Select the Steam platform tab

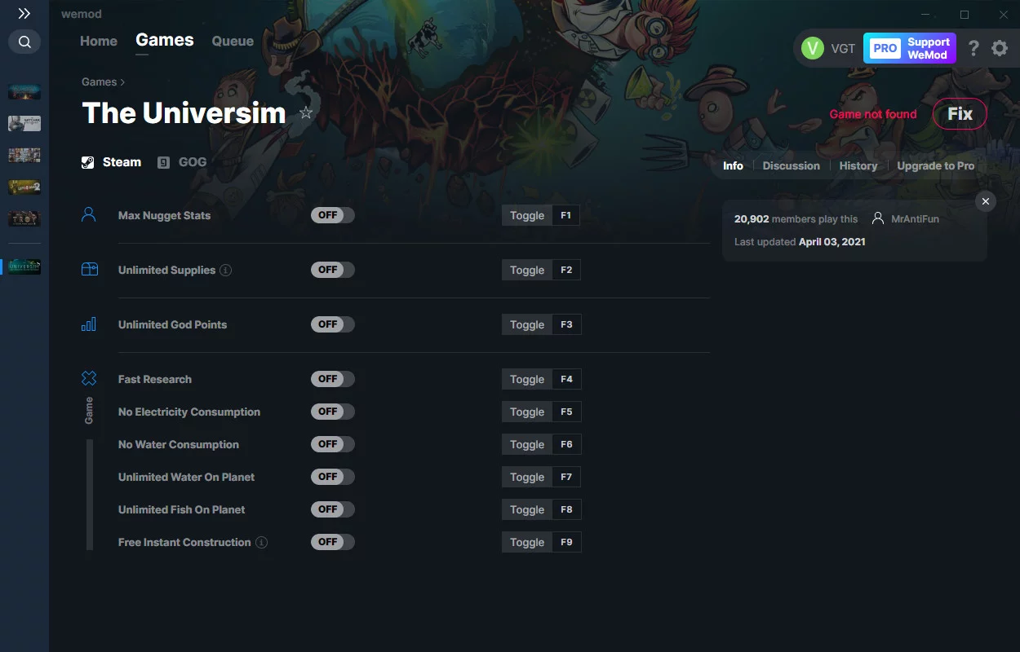tap(112, 162)
